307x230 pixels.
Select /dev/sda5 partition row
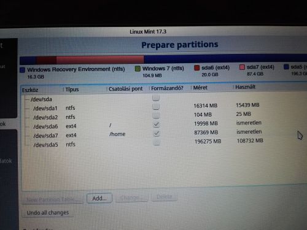coord(164,143)
